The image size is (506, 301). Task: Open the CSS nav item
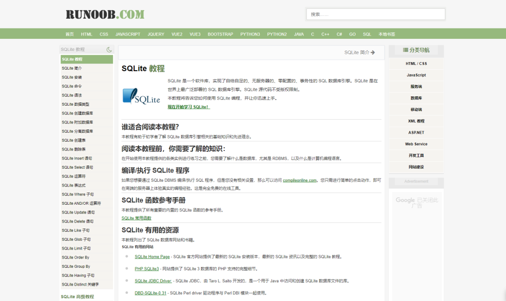104,34
